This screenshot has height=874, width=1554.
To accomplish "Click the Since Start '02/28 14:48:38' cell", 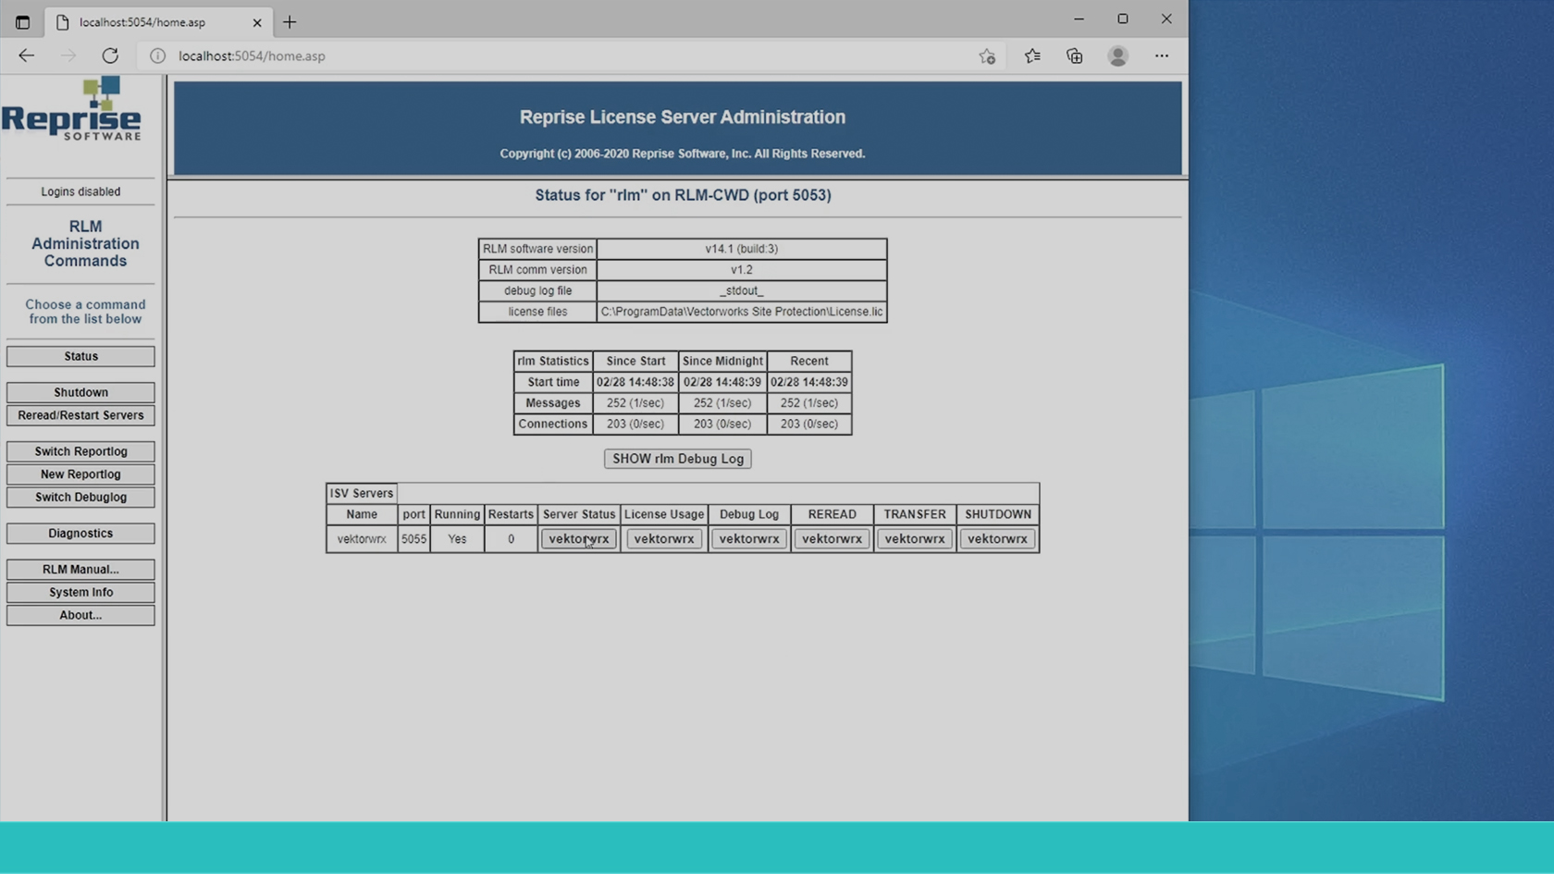I will click(635, 382).
